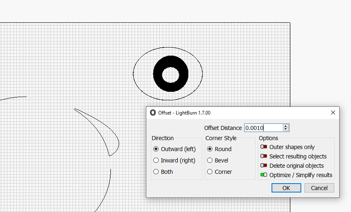Select Bevel corner style

[210, 160]
